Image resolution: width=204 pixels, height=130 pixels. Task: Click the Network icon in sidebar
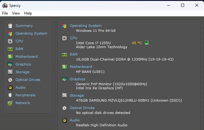pyautogui.click(x=10, y=103)
